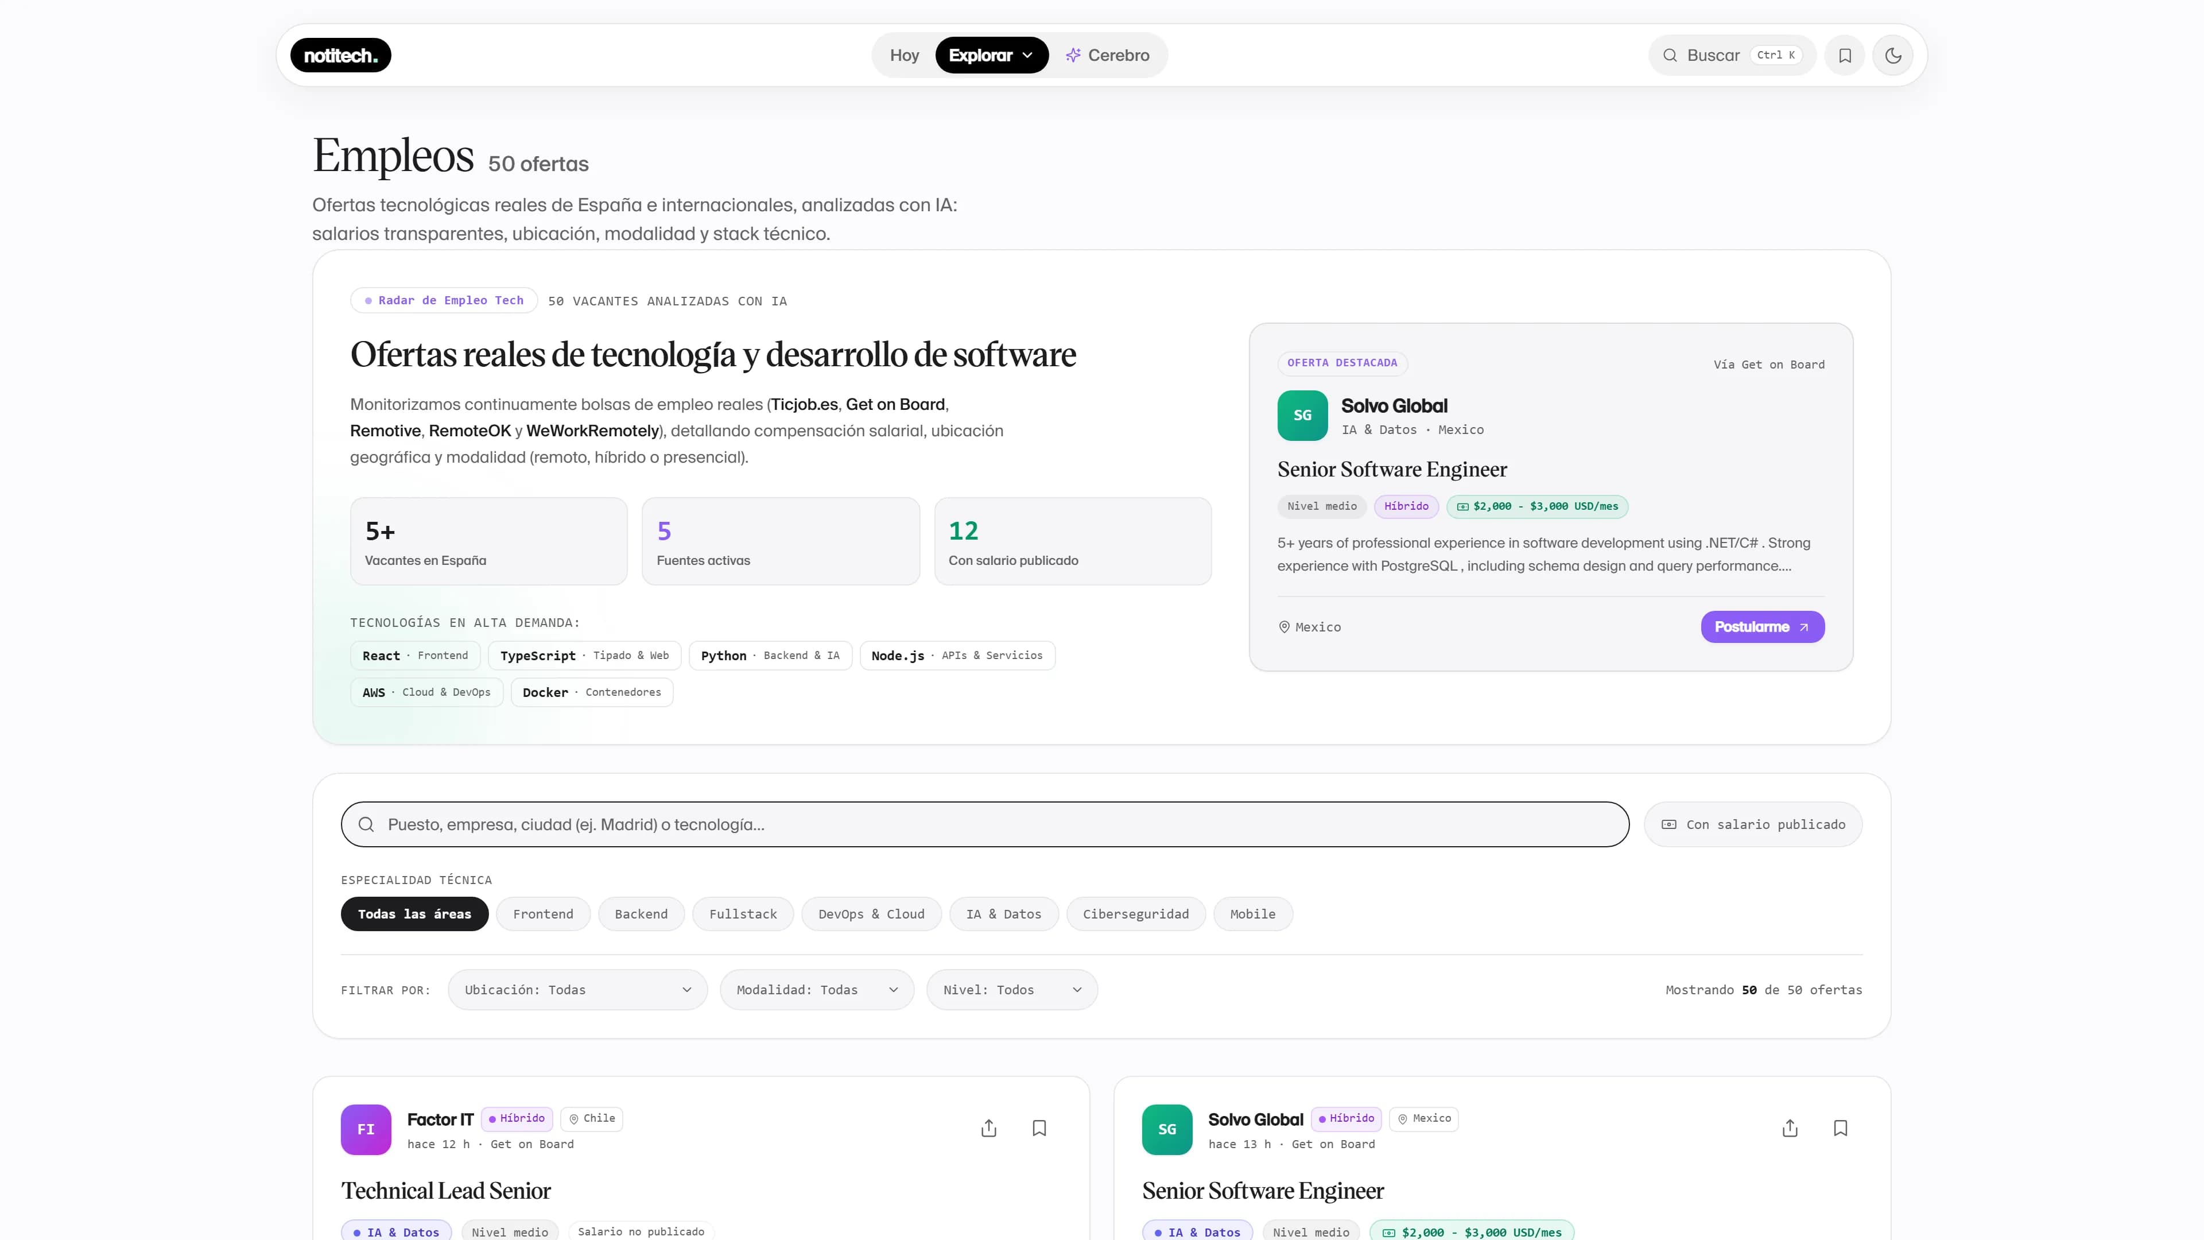Open the saved bookmarks icon in header
Image resolution: width=2204 pixels, height=1240 pixels.
(x=1845, y=56)
